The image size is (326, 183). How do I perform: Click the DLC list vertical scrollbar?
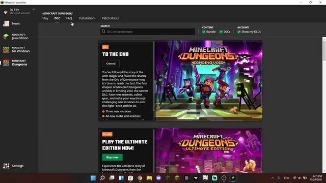click(x=324, y=50)
